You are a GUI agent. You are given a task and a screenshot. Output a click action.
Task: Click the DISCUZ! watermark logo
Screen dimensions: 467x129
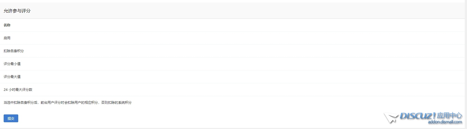418,116
